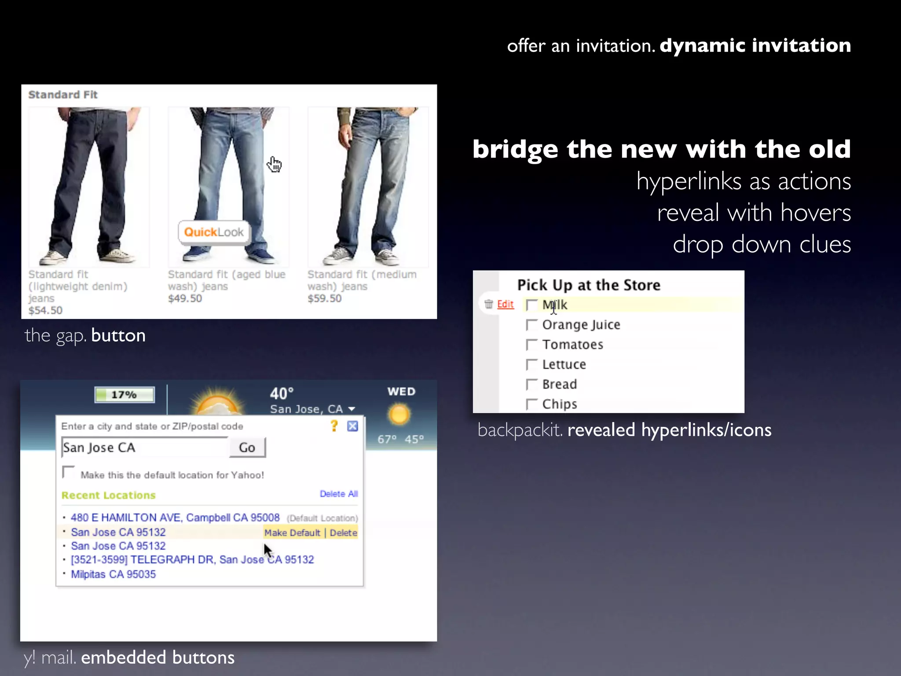The image size is (901, 676).
Task: Click the 'Standard fit (medium wash) jeans' title
Action: click(x=362, y=280)
